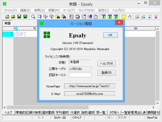Screen dimensions: 162x122
Task: Click the 栞一覧 function key button
Action: coord(101,112)
